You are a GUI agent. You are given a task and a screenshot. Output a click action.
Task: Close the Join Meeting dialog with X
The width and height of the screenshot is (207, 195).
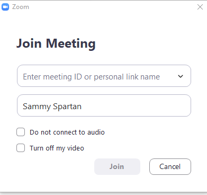(200, 7)
